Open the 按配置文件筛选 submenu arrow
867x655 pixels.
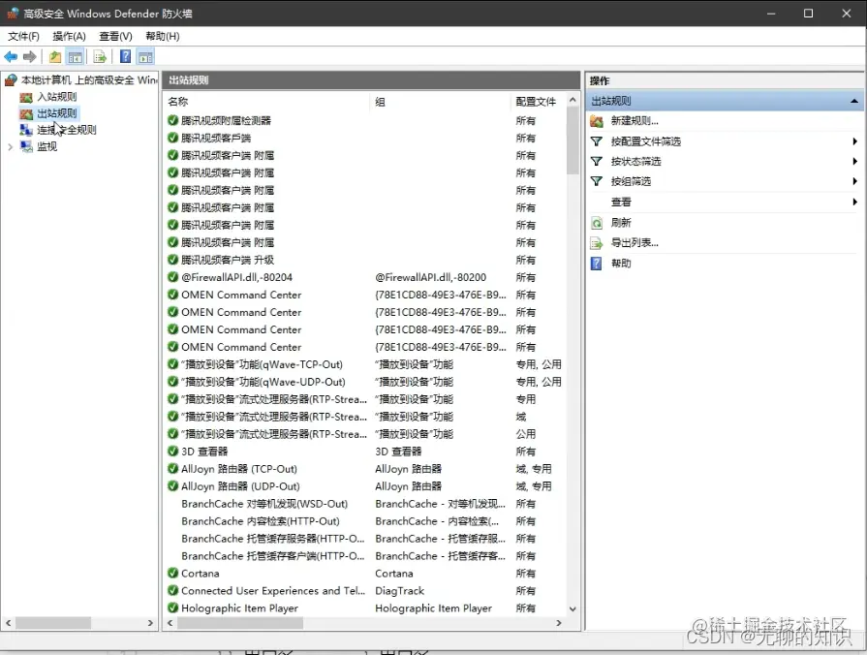pos(854,141)
